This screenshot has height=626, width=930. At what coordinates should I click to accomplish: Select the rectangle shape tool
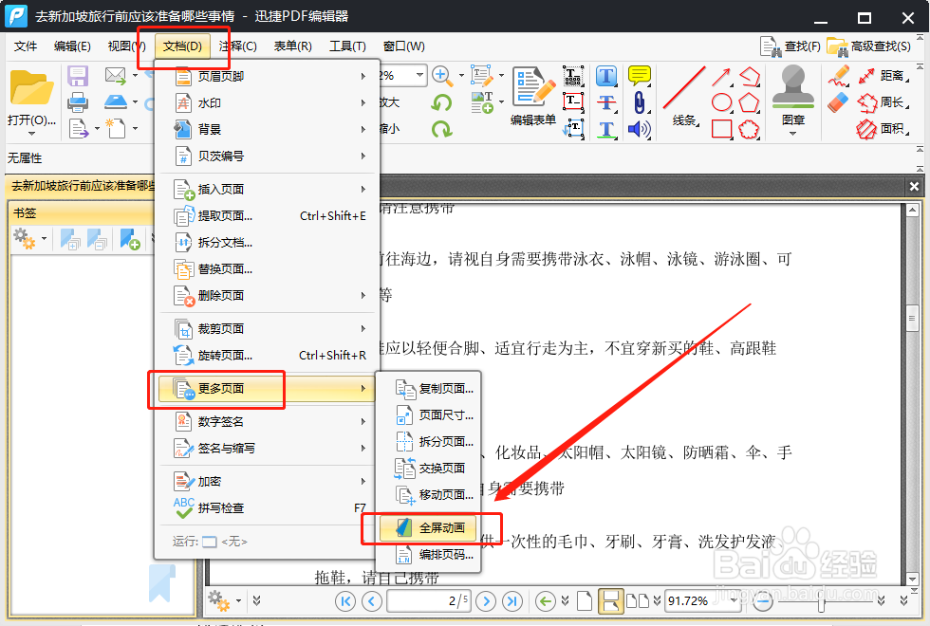click(x=721, y=129)
